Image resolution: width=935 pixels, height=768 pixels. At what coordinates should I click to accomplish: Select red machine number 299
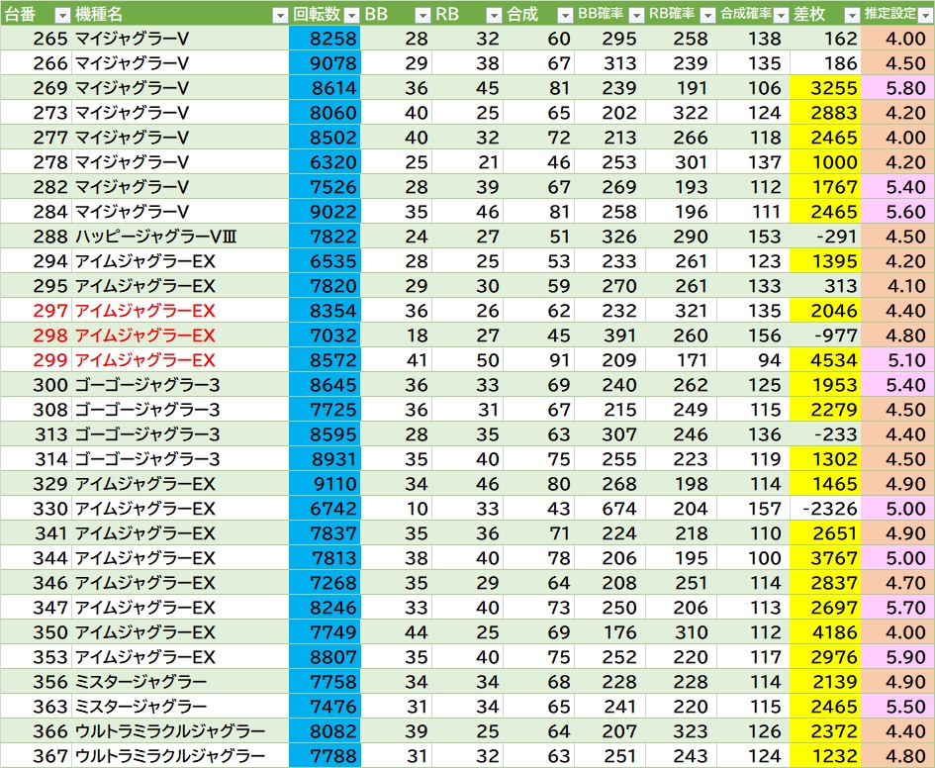coord(37,360)
